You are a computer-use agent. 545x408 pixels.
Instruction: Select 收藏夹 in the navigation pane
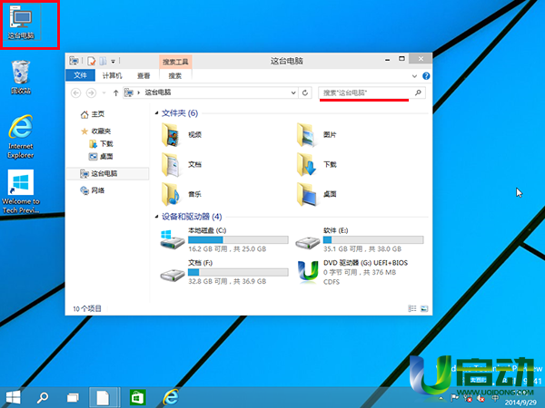coord(96,131)
